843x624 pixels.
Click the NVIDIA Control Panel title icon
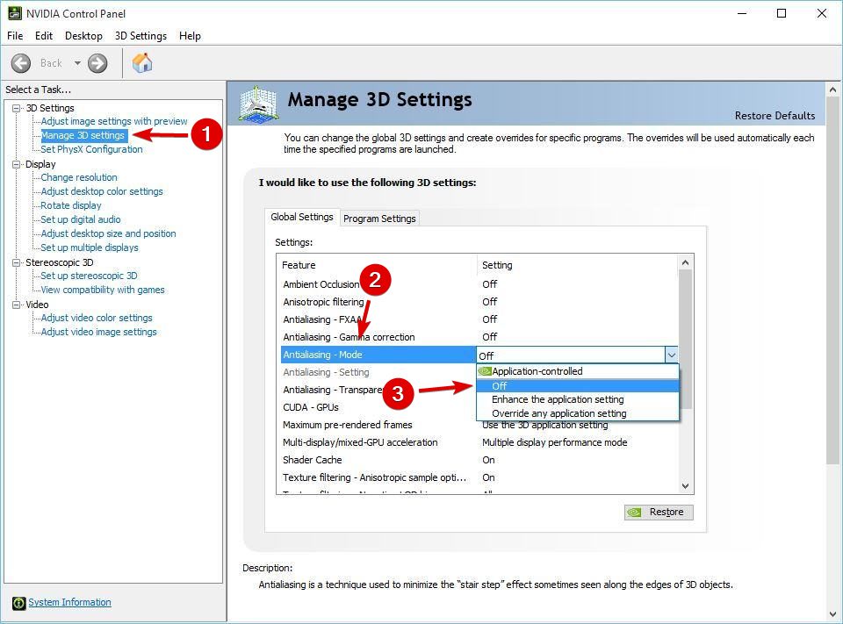[15, 13]
